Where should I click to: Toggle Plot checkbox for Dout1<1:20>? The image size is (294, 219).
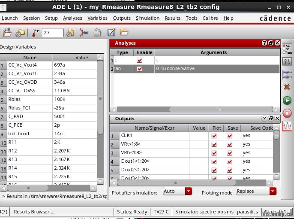click(214, 161)
